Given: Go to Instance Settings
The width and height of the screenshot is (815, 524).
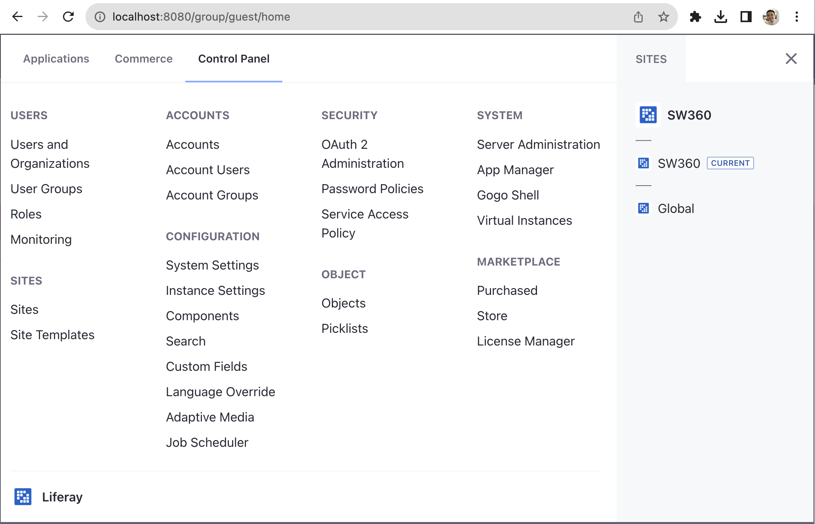Looking at the screenshot, I should tap(215, 290).
